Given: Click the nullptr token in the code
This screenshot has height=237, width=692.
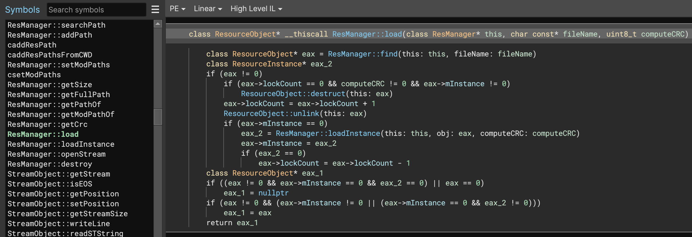Looking at the screenshot, I should [273, 193].
